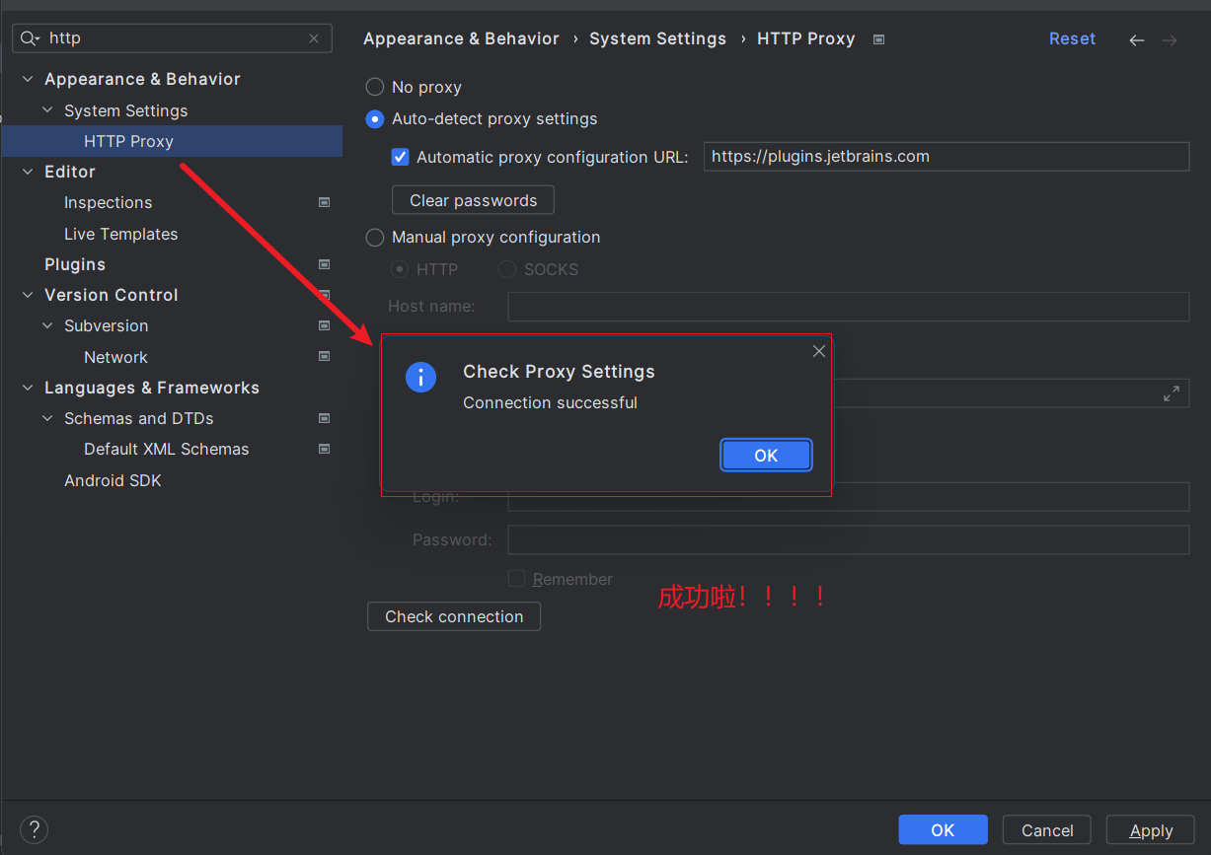Click the info icon in dialog

421,377
